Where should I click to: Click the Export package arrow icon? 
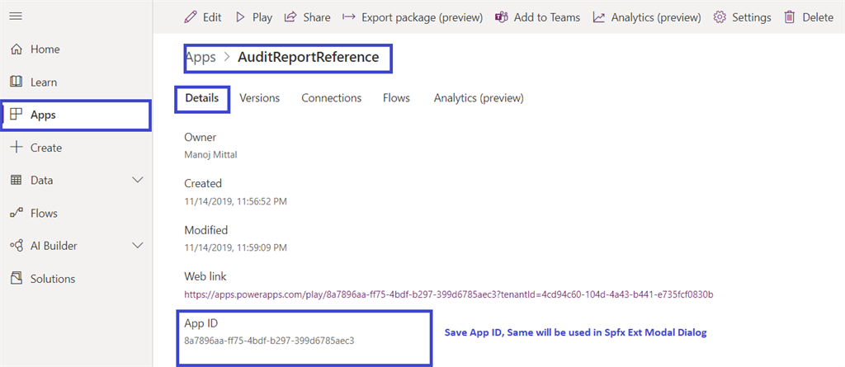click(x=349, y=17)
